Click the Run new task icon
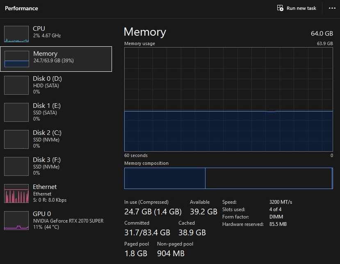The width and height of the screenshot is (340, 264). 280,8
